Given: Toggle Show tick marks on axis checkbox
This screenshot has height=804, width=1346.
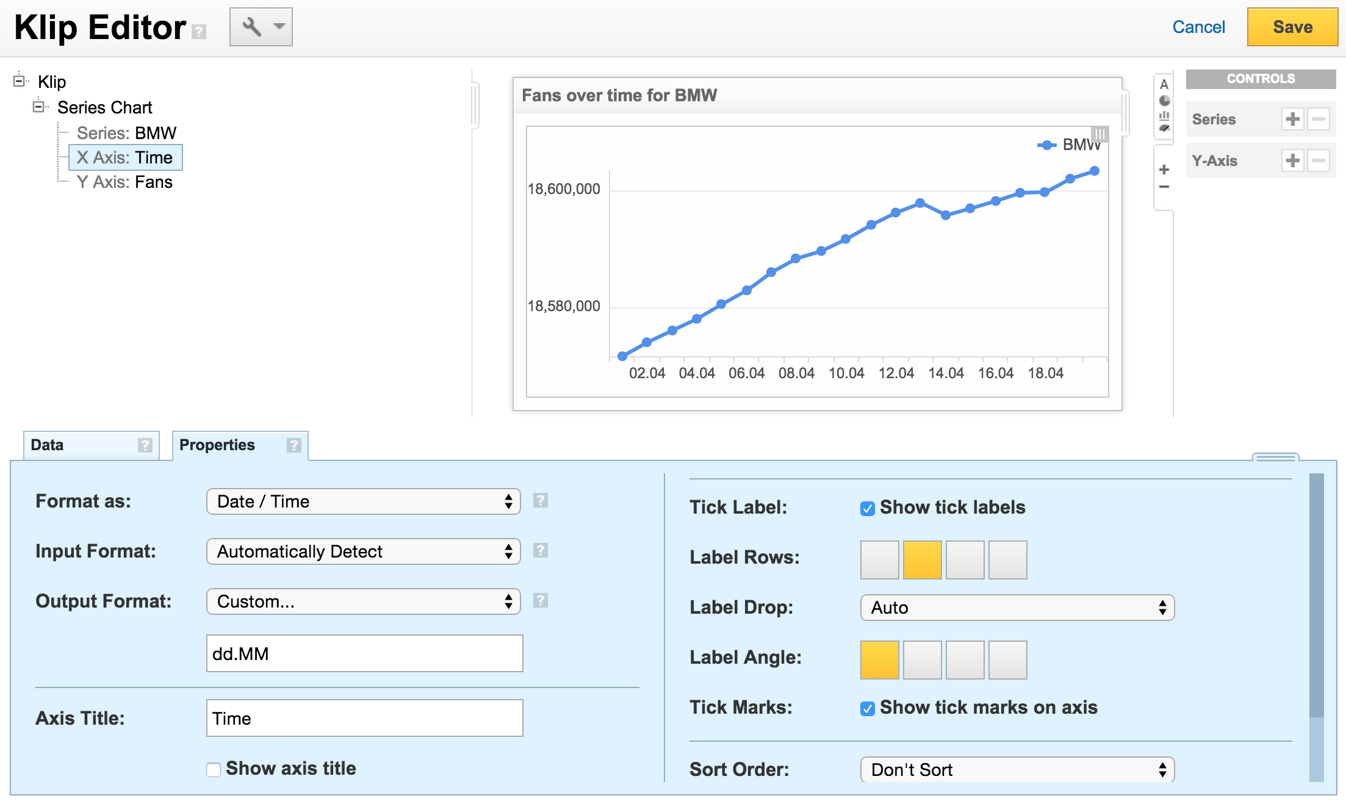Looking at the screenshot, I should (867, 708).
